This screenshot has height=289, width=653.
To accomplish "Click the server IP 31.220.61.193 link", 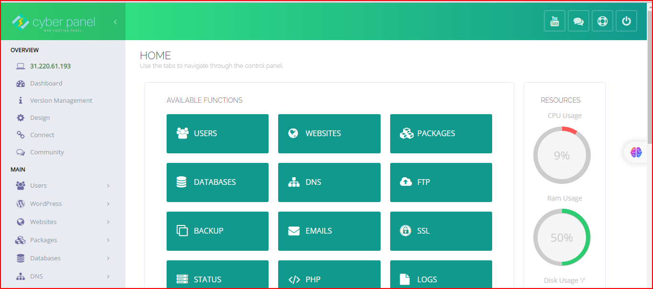I will 50,66.
